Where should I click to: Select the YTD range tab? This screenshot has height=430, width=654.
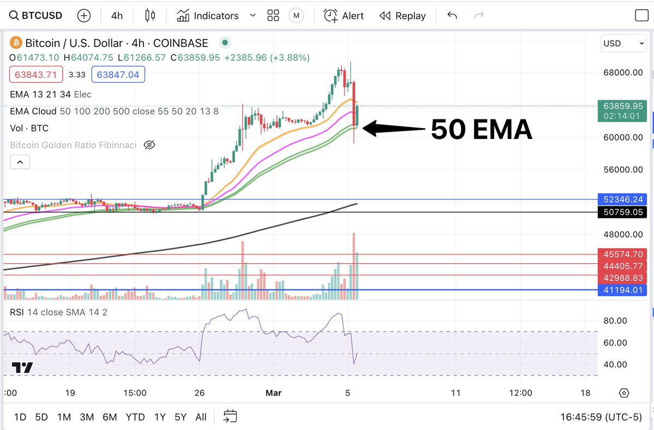(135, 416)
